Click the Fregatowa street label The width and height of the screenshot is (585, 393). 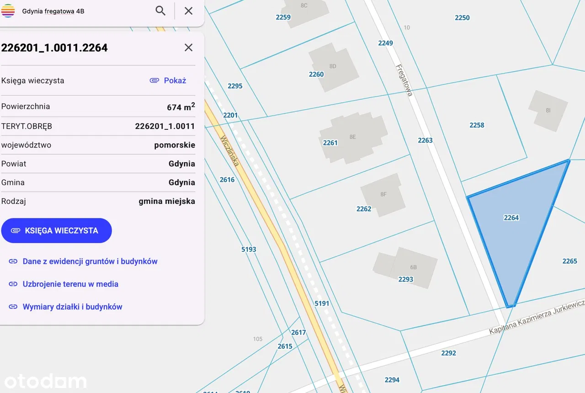pyautogui.click(x=404, y=80)
